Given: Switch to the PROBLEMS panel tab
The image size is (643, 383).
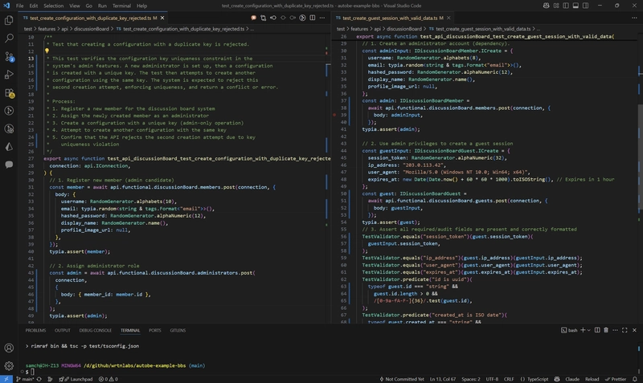Looking at the screenshot, I should [x=35, y=330].
